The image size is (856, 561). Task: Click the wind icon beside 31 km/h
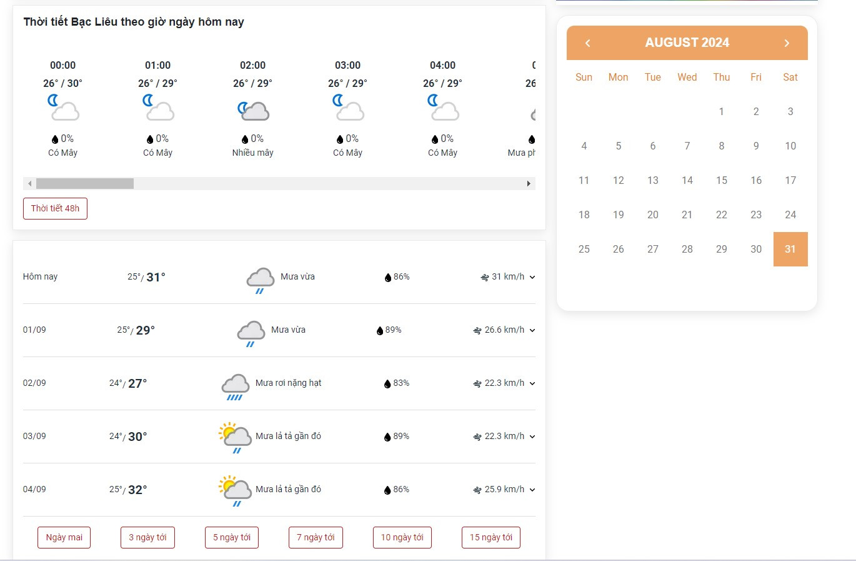pyautogui.click(x=484, y=277)
